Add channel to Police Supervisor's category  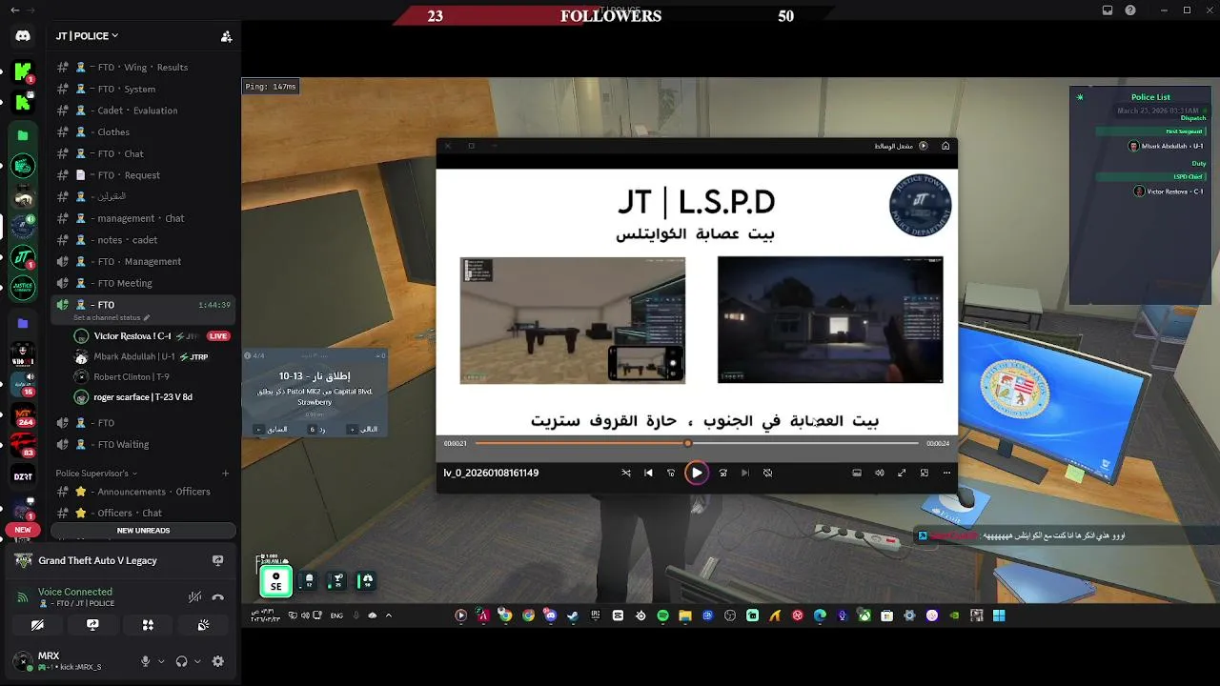[226, 474]
